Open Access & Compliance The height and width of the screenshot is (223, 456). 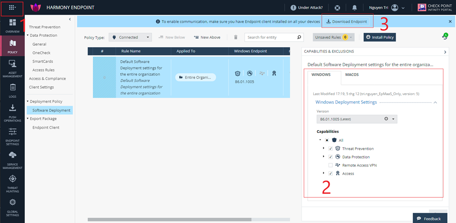point(47,78)
